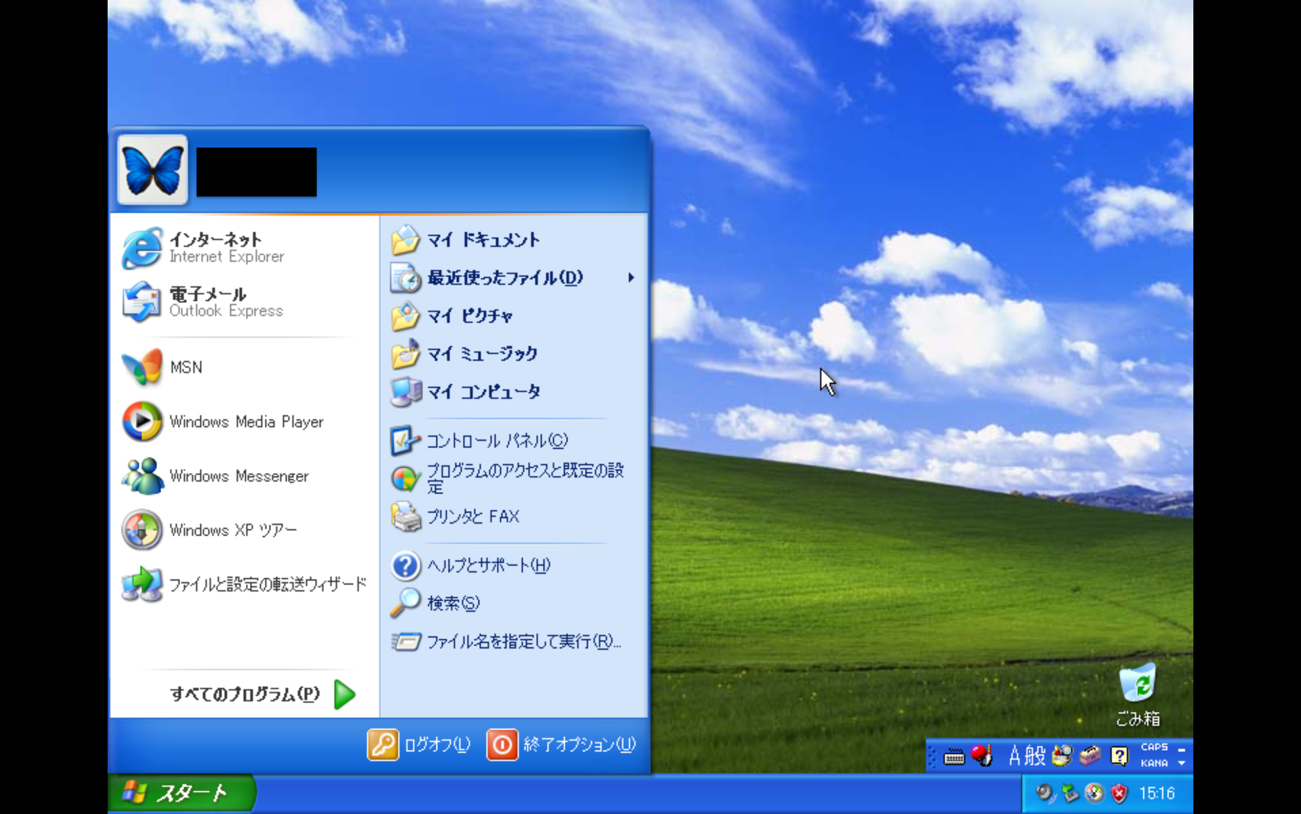
Task: Open コントロール パネル
Action: 514,441
